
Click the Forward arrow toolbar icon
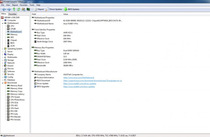(9, 9)
